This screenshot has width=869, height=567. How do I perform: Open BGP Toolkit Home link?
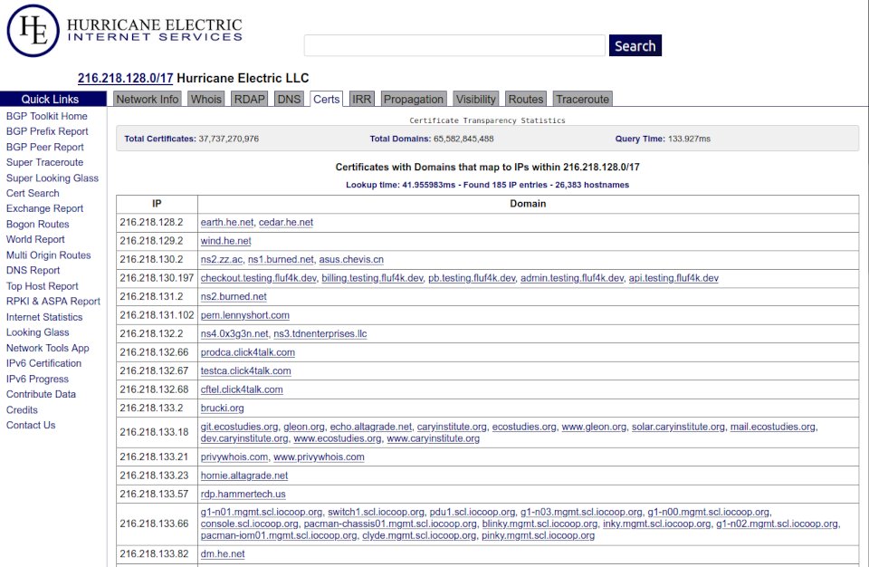coord(46,116)
